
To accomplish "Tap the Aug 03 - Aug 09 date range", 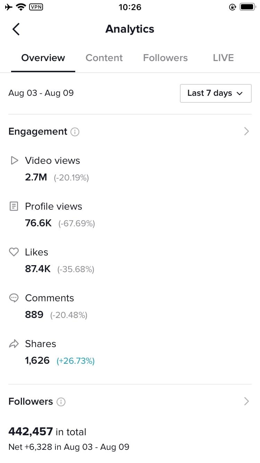I will click(41, 93).
